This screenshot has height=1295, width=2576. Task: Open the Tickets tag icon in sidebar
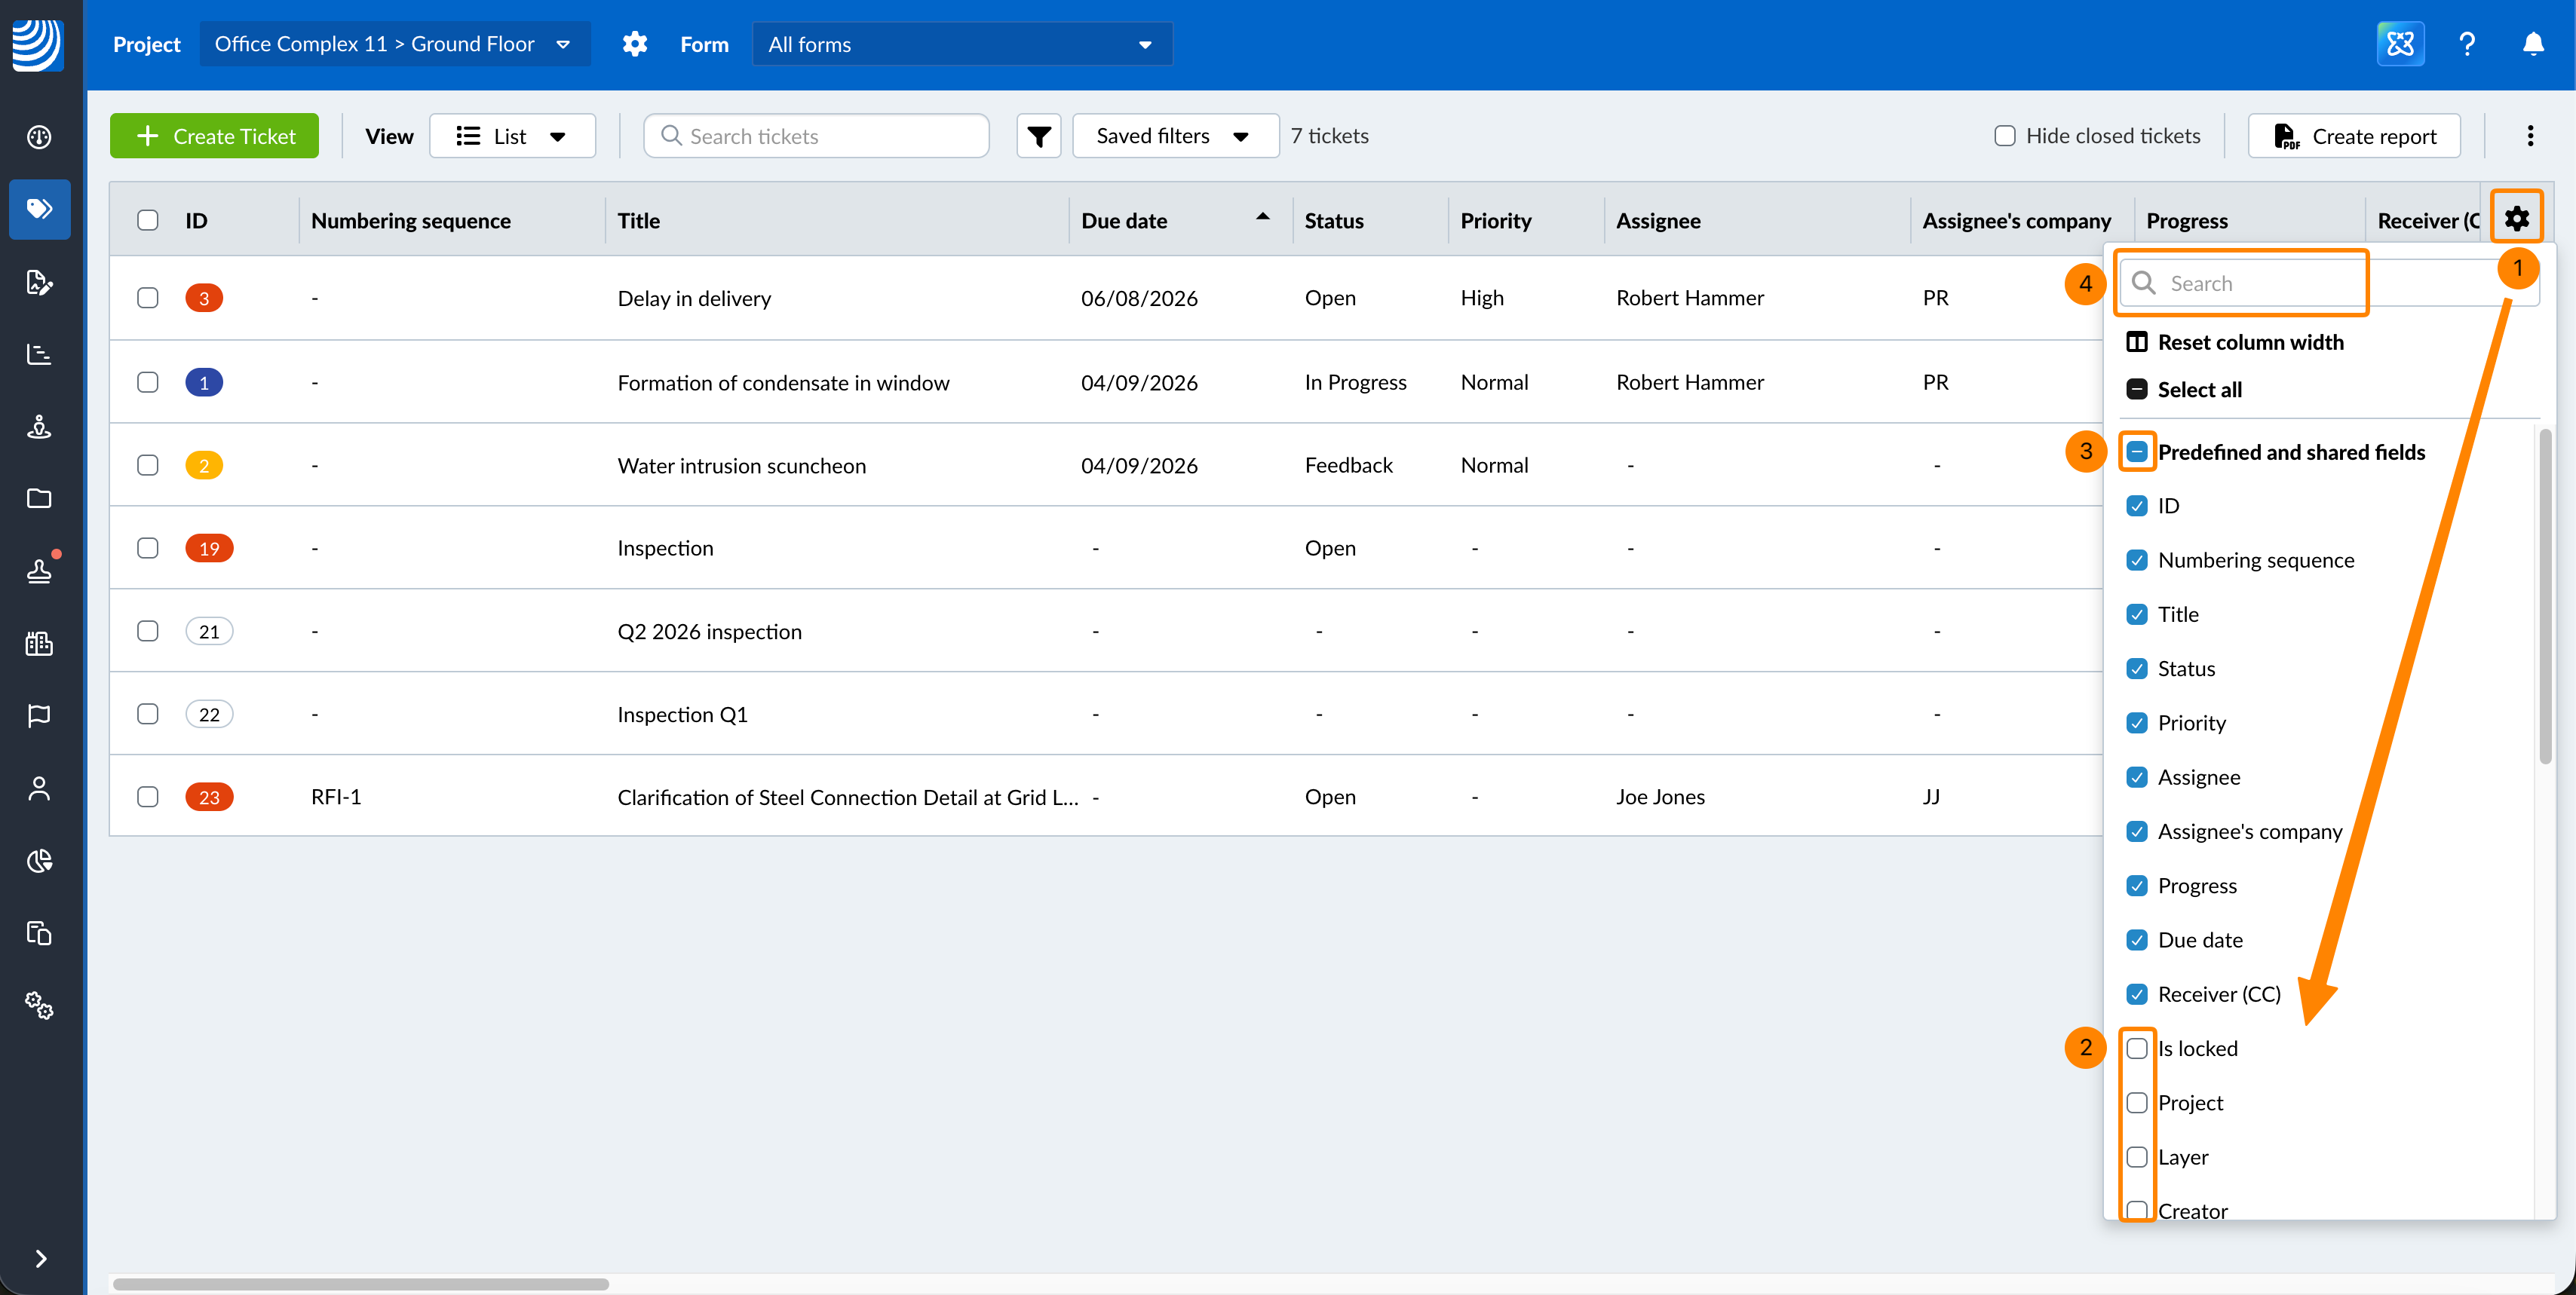39,209
